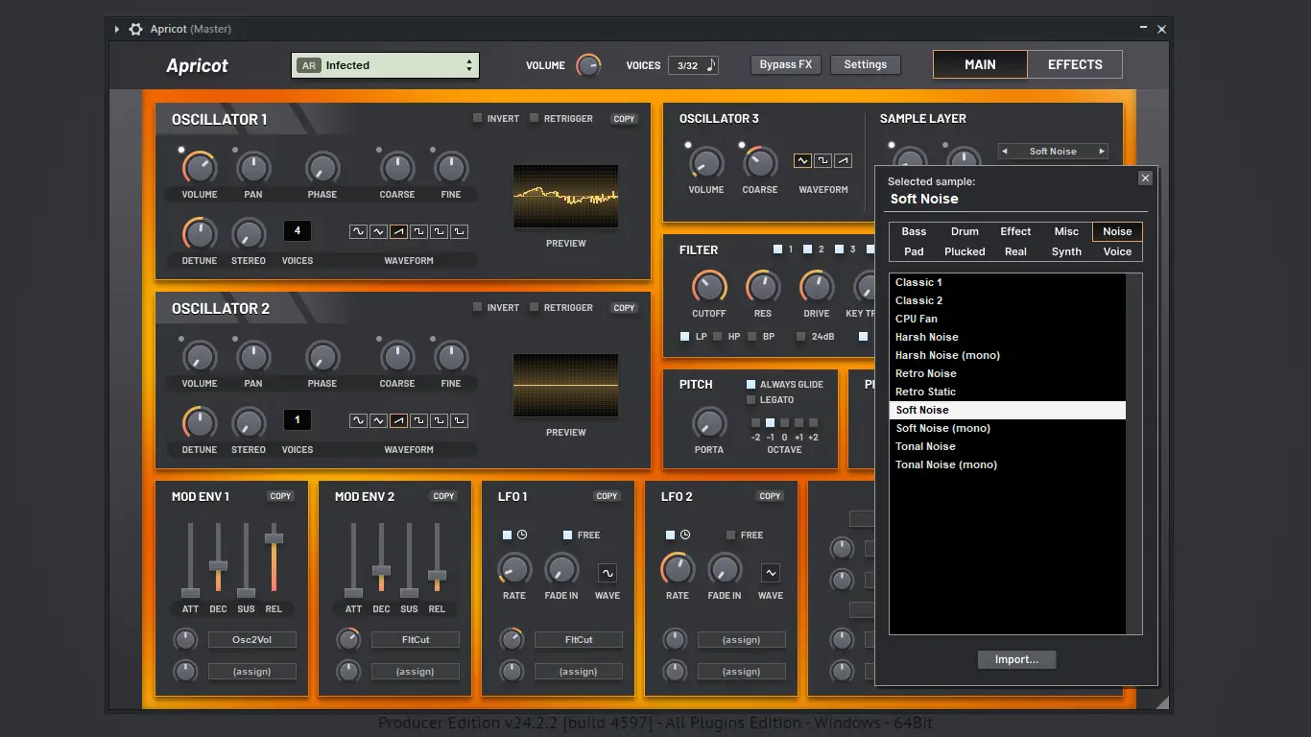This screenshot has height=737, width=1311.
Task: Click Oscillator 2 STEREO knob
Action: coord(249,423)
